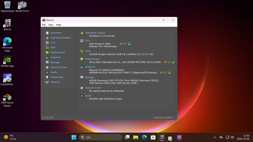
Task: Open the View menu
Action: click(51, 25)
